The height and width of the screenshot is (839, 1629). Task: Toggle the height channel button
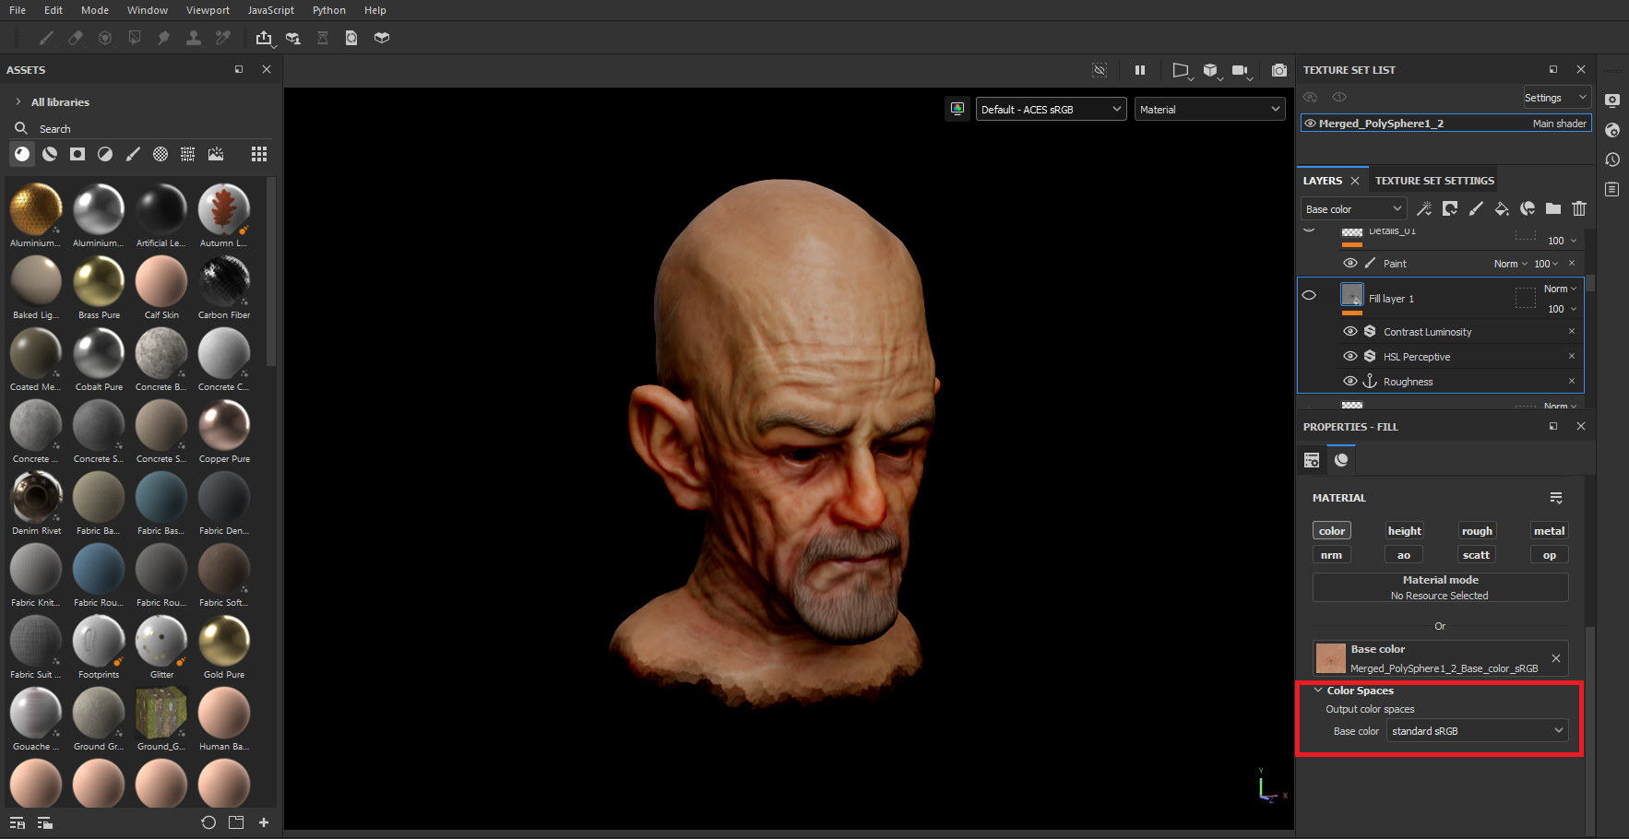point(1404,531)
